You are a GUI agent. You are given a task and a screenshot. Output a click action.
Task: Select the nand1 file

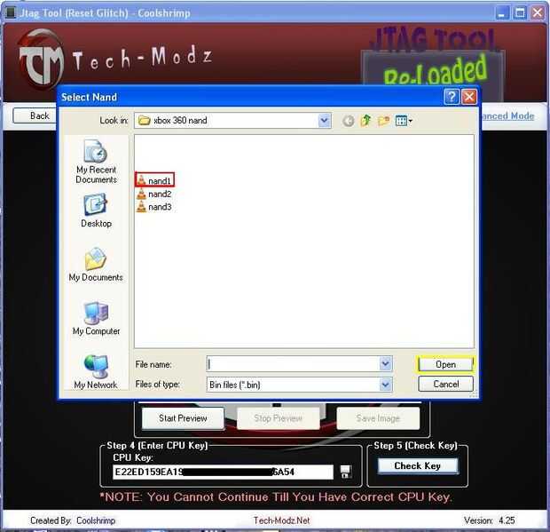(x=154, y=180)
